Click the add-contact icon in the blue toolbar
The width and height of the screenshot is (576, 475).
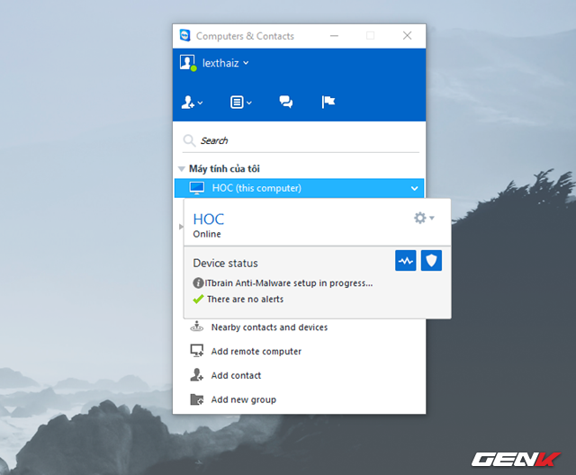point(190,103)
